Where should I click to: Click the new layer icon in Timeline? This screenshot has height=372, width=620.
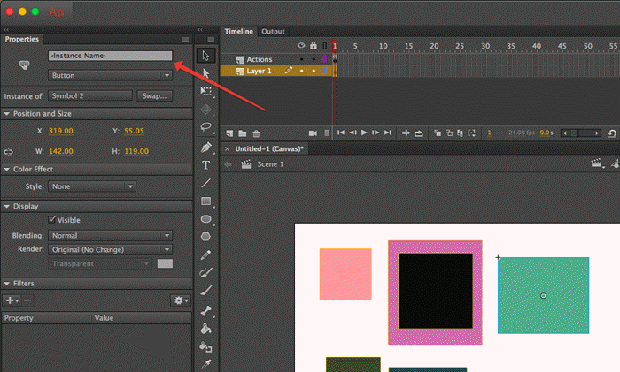(229, 133)
